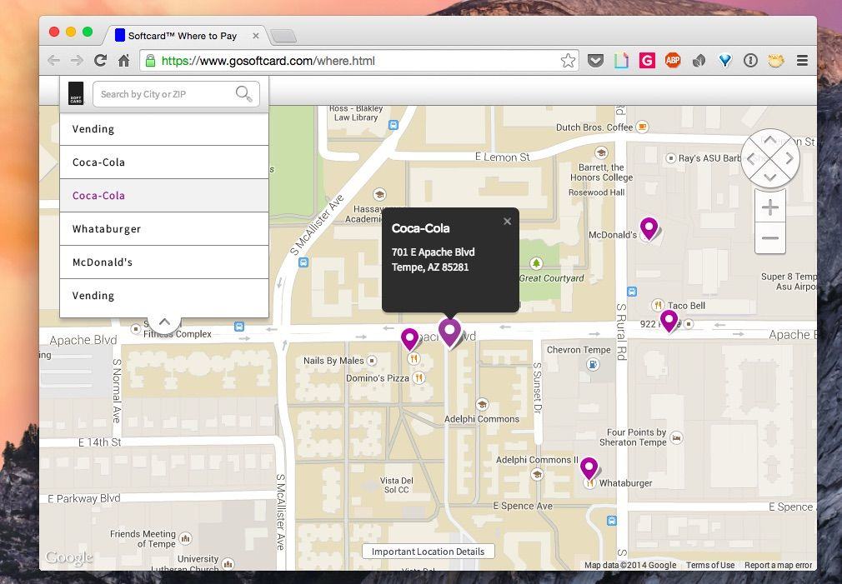Click the browser home icon

click(123, 61)
